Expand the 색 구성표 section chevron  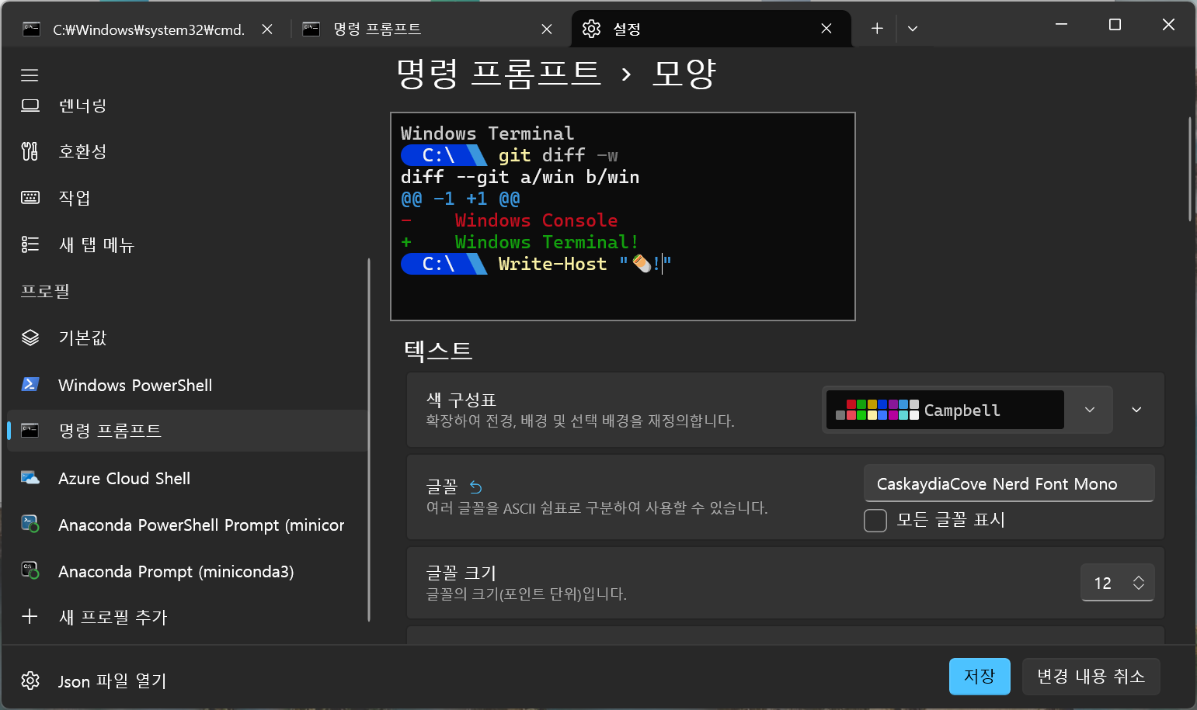pyautogui.click(x=1136, y=410)
